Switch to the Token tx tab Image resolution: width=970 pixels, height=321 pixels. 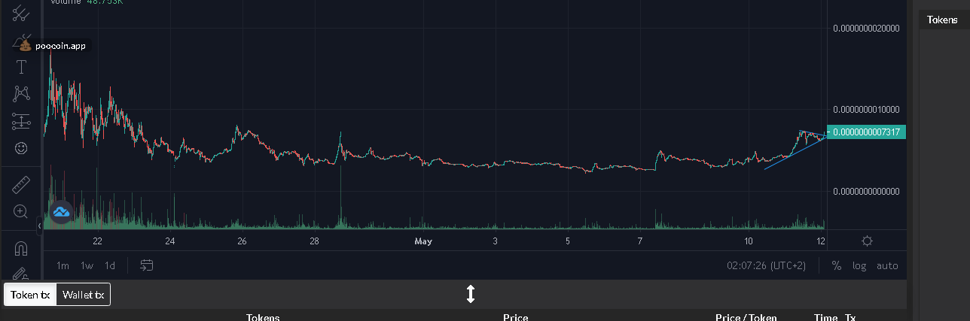click(30, 295)
